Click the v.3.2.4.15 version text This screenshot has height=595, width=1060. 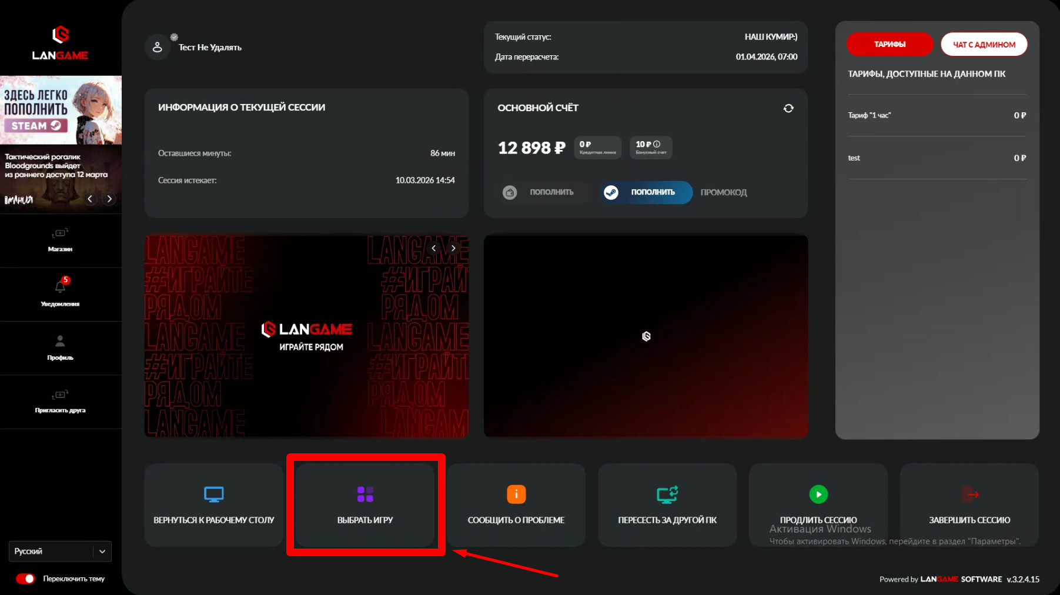pyautogui.click(x=1023, y=579)
